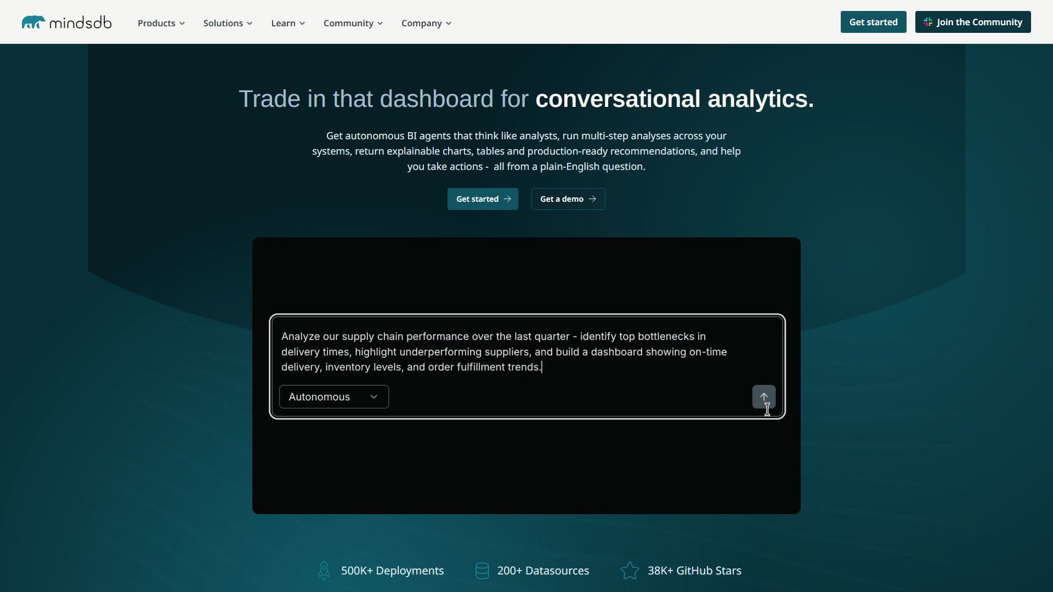Viewport: 1053px width, 592px height.
Task: Click the 500K+ Deployments text
Action: coord(392,571)
